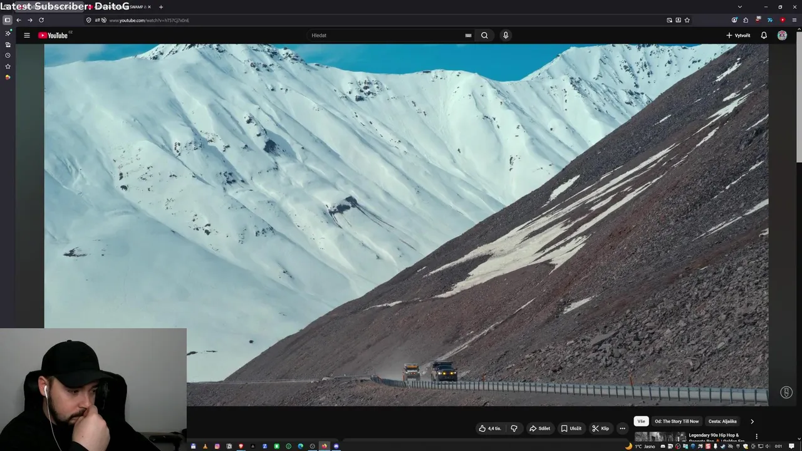Open sidebar colorful circle icon
This screenshot has height=451, width=802.
click(8, 77)
